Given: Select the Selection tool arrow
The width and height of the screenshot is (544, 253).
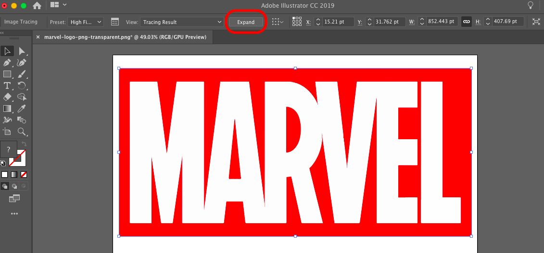Looking at the screenshot, I should (7, 51).
